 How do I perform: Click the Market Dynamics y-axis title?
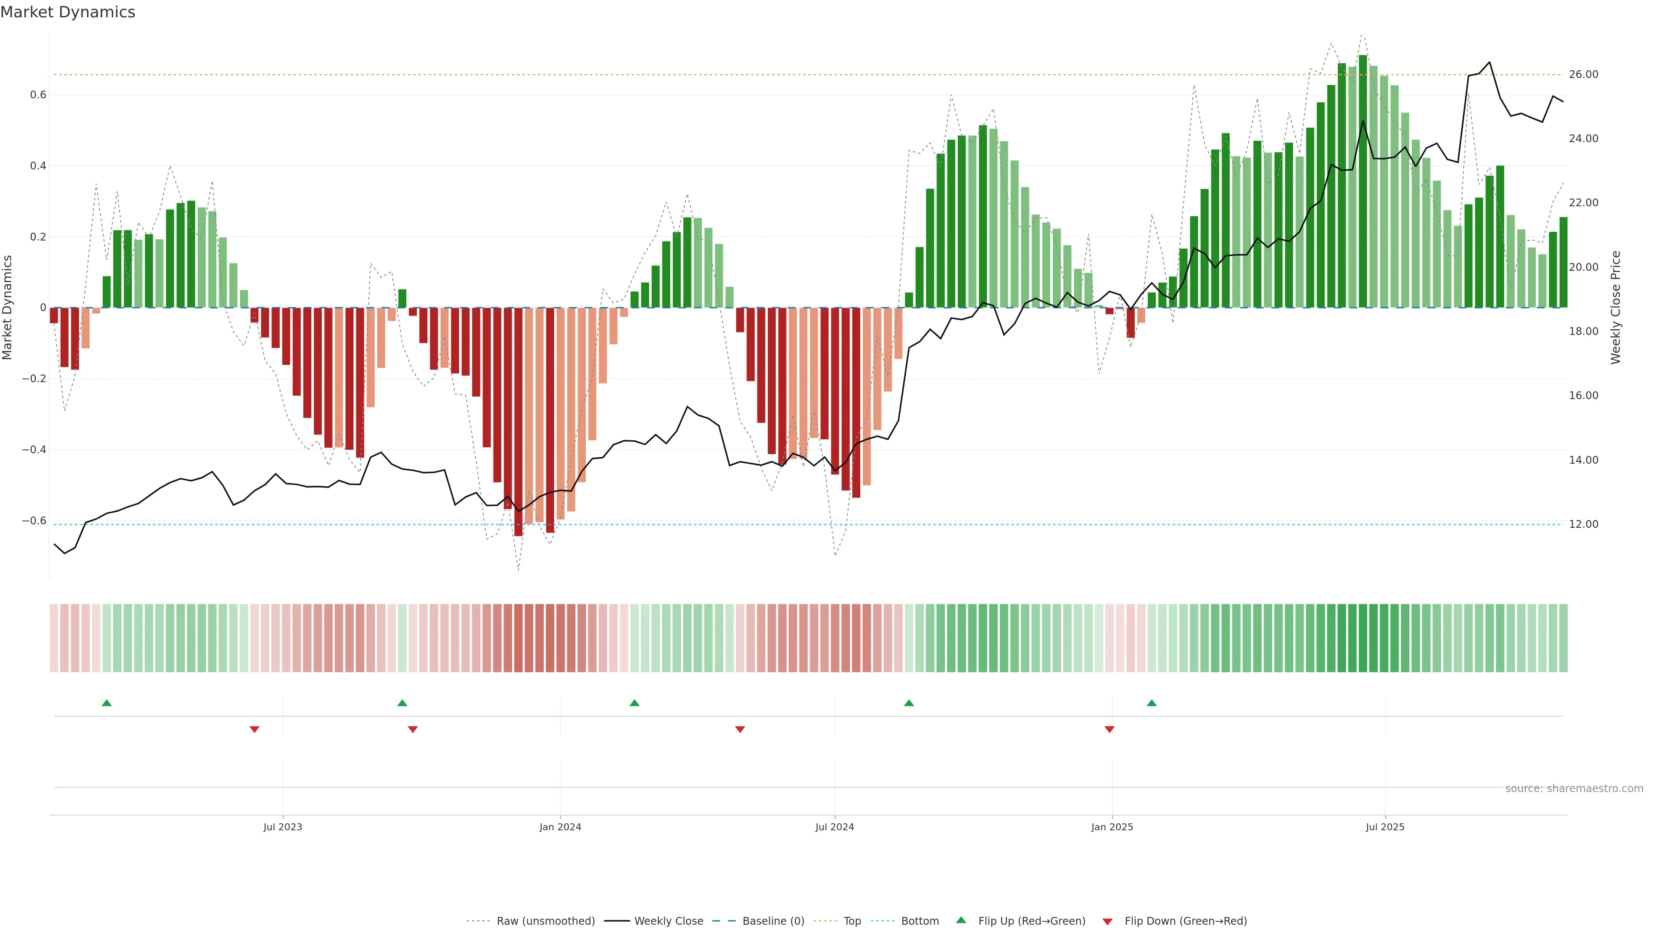tap(8, 308)
